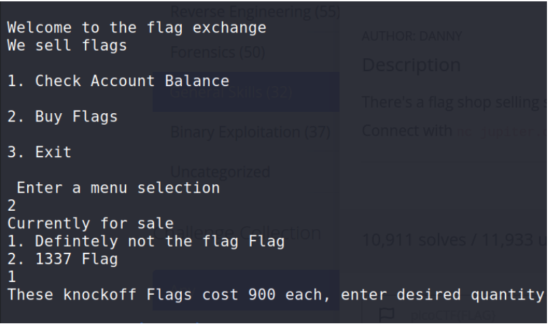Click the "3. Exit" terminal option
The image size is (549, 326).
pyautogui.click(x=39, y=151)
